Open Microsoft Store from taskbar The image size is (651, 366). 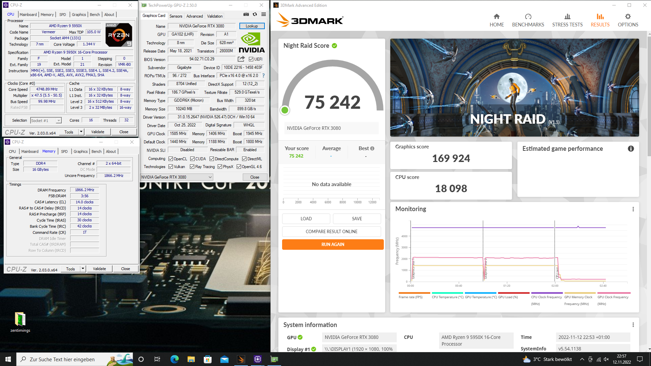click(x=208, y=359)
